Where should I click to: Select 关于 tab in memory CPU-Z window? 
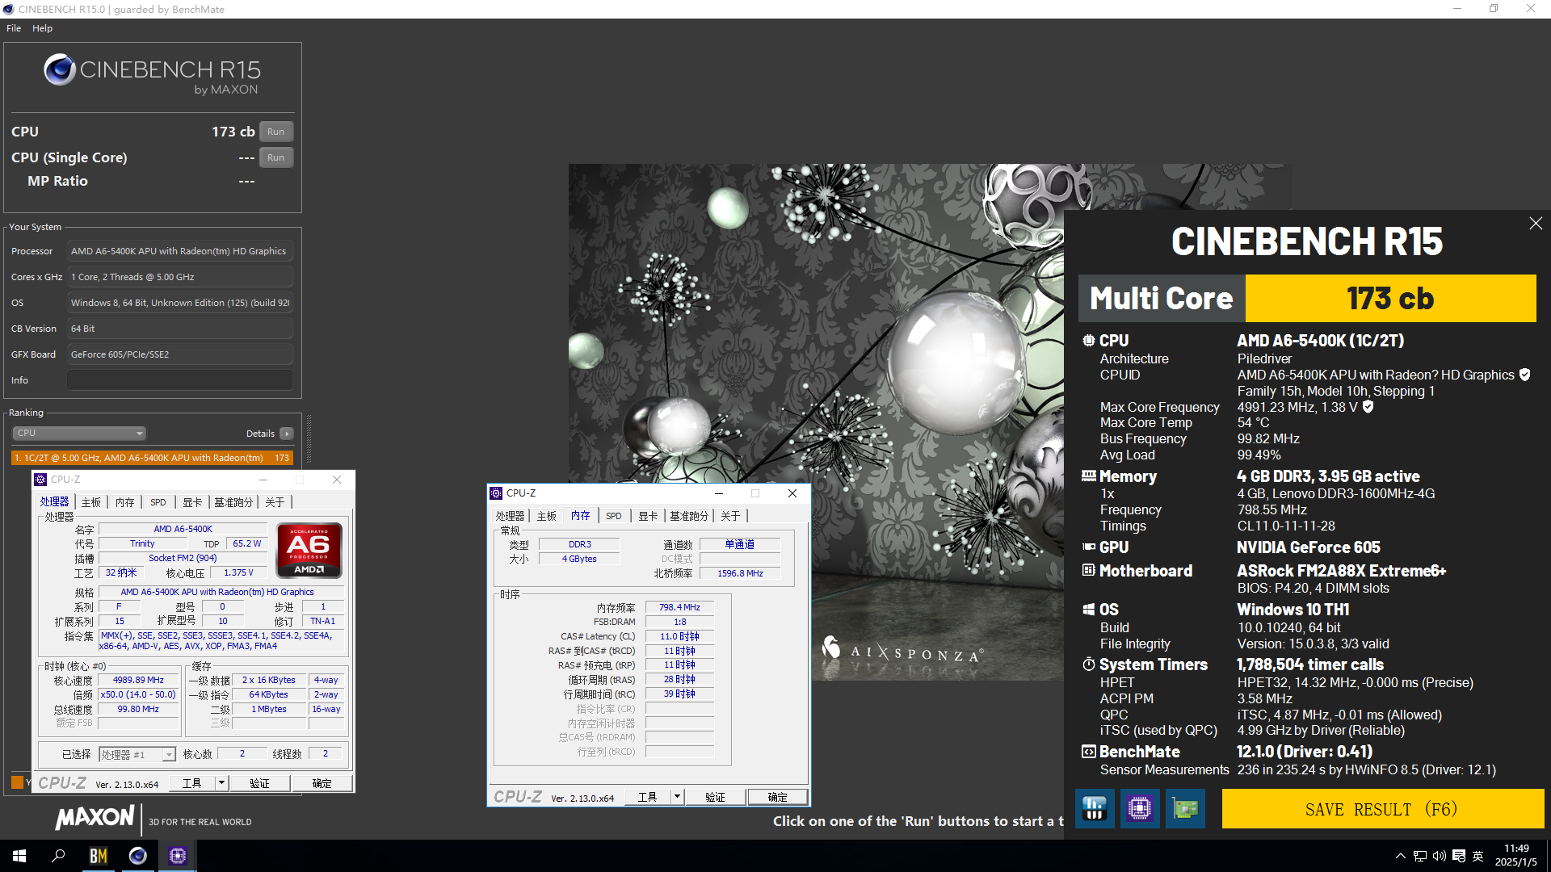tap(730, 516)
